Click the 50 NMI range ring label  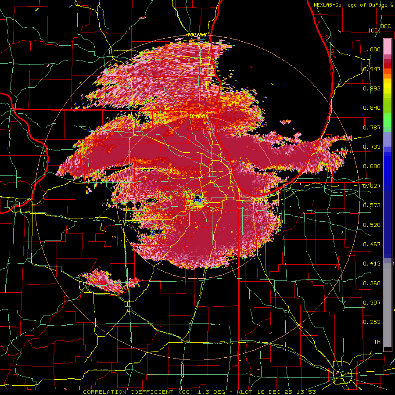click(197, 116)
